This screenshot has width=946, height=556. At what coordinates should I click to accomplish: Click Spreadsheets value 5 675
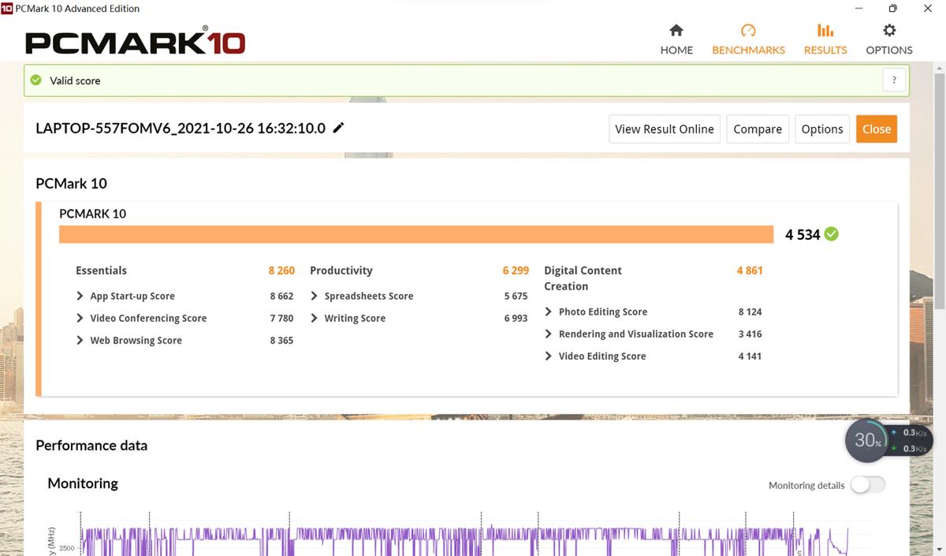click(516, 296)
